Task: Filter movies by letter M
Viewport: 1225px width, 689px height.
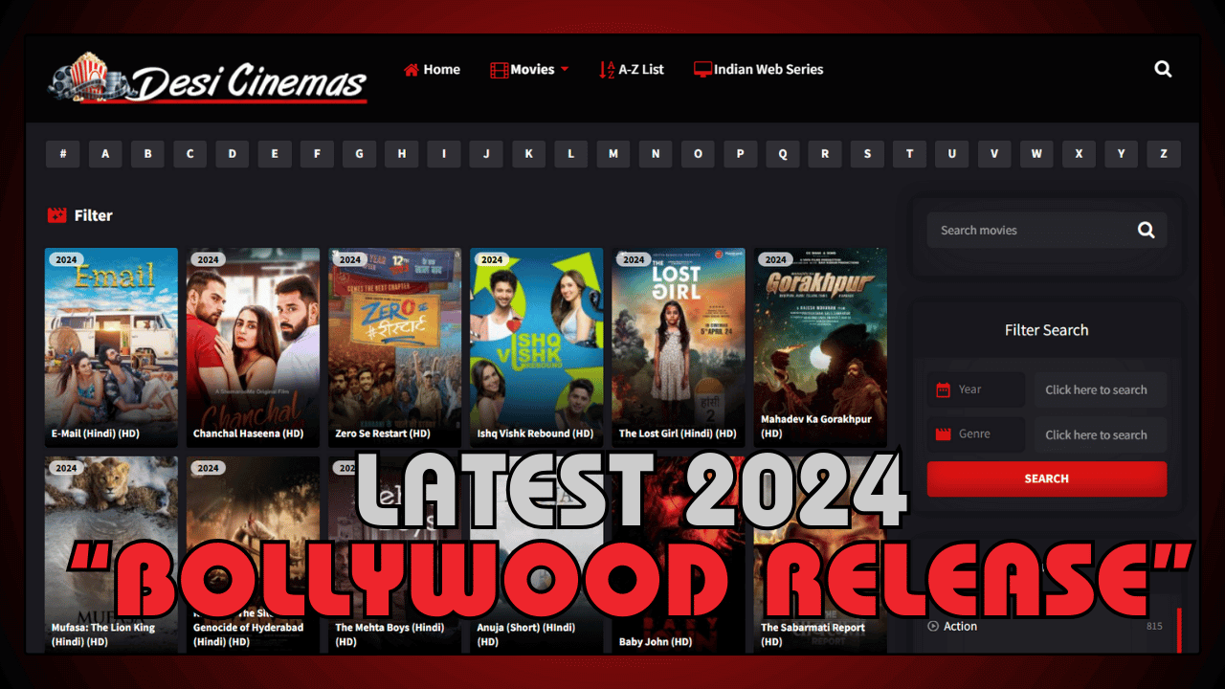Action: pyautogui.click(x=612, y=154)
